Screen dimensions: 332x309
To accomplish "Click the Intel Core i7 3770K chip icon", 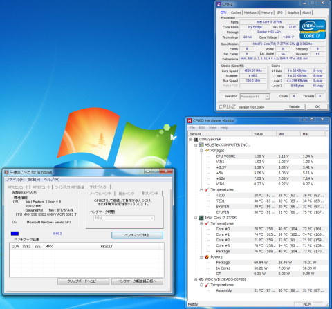I will tap(201, 218).
